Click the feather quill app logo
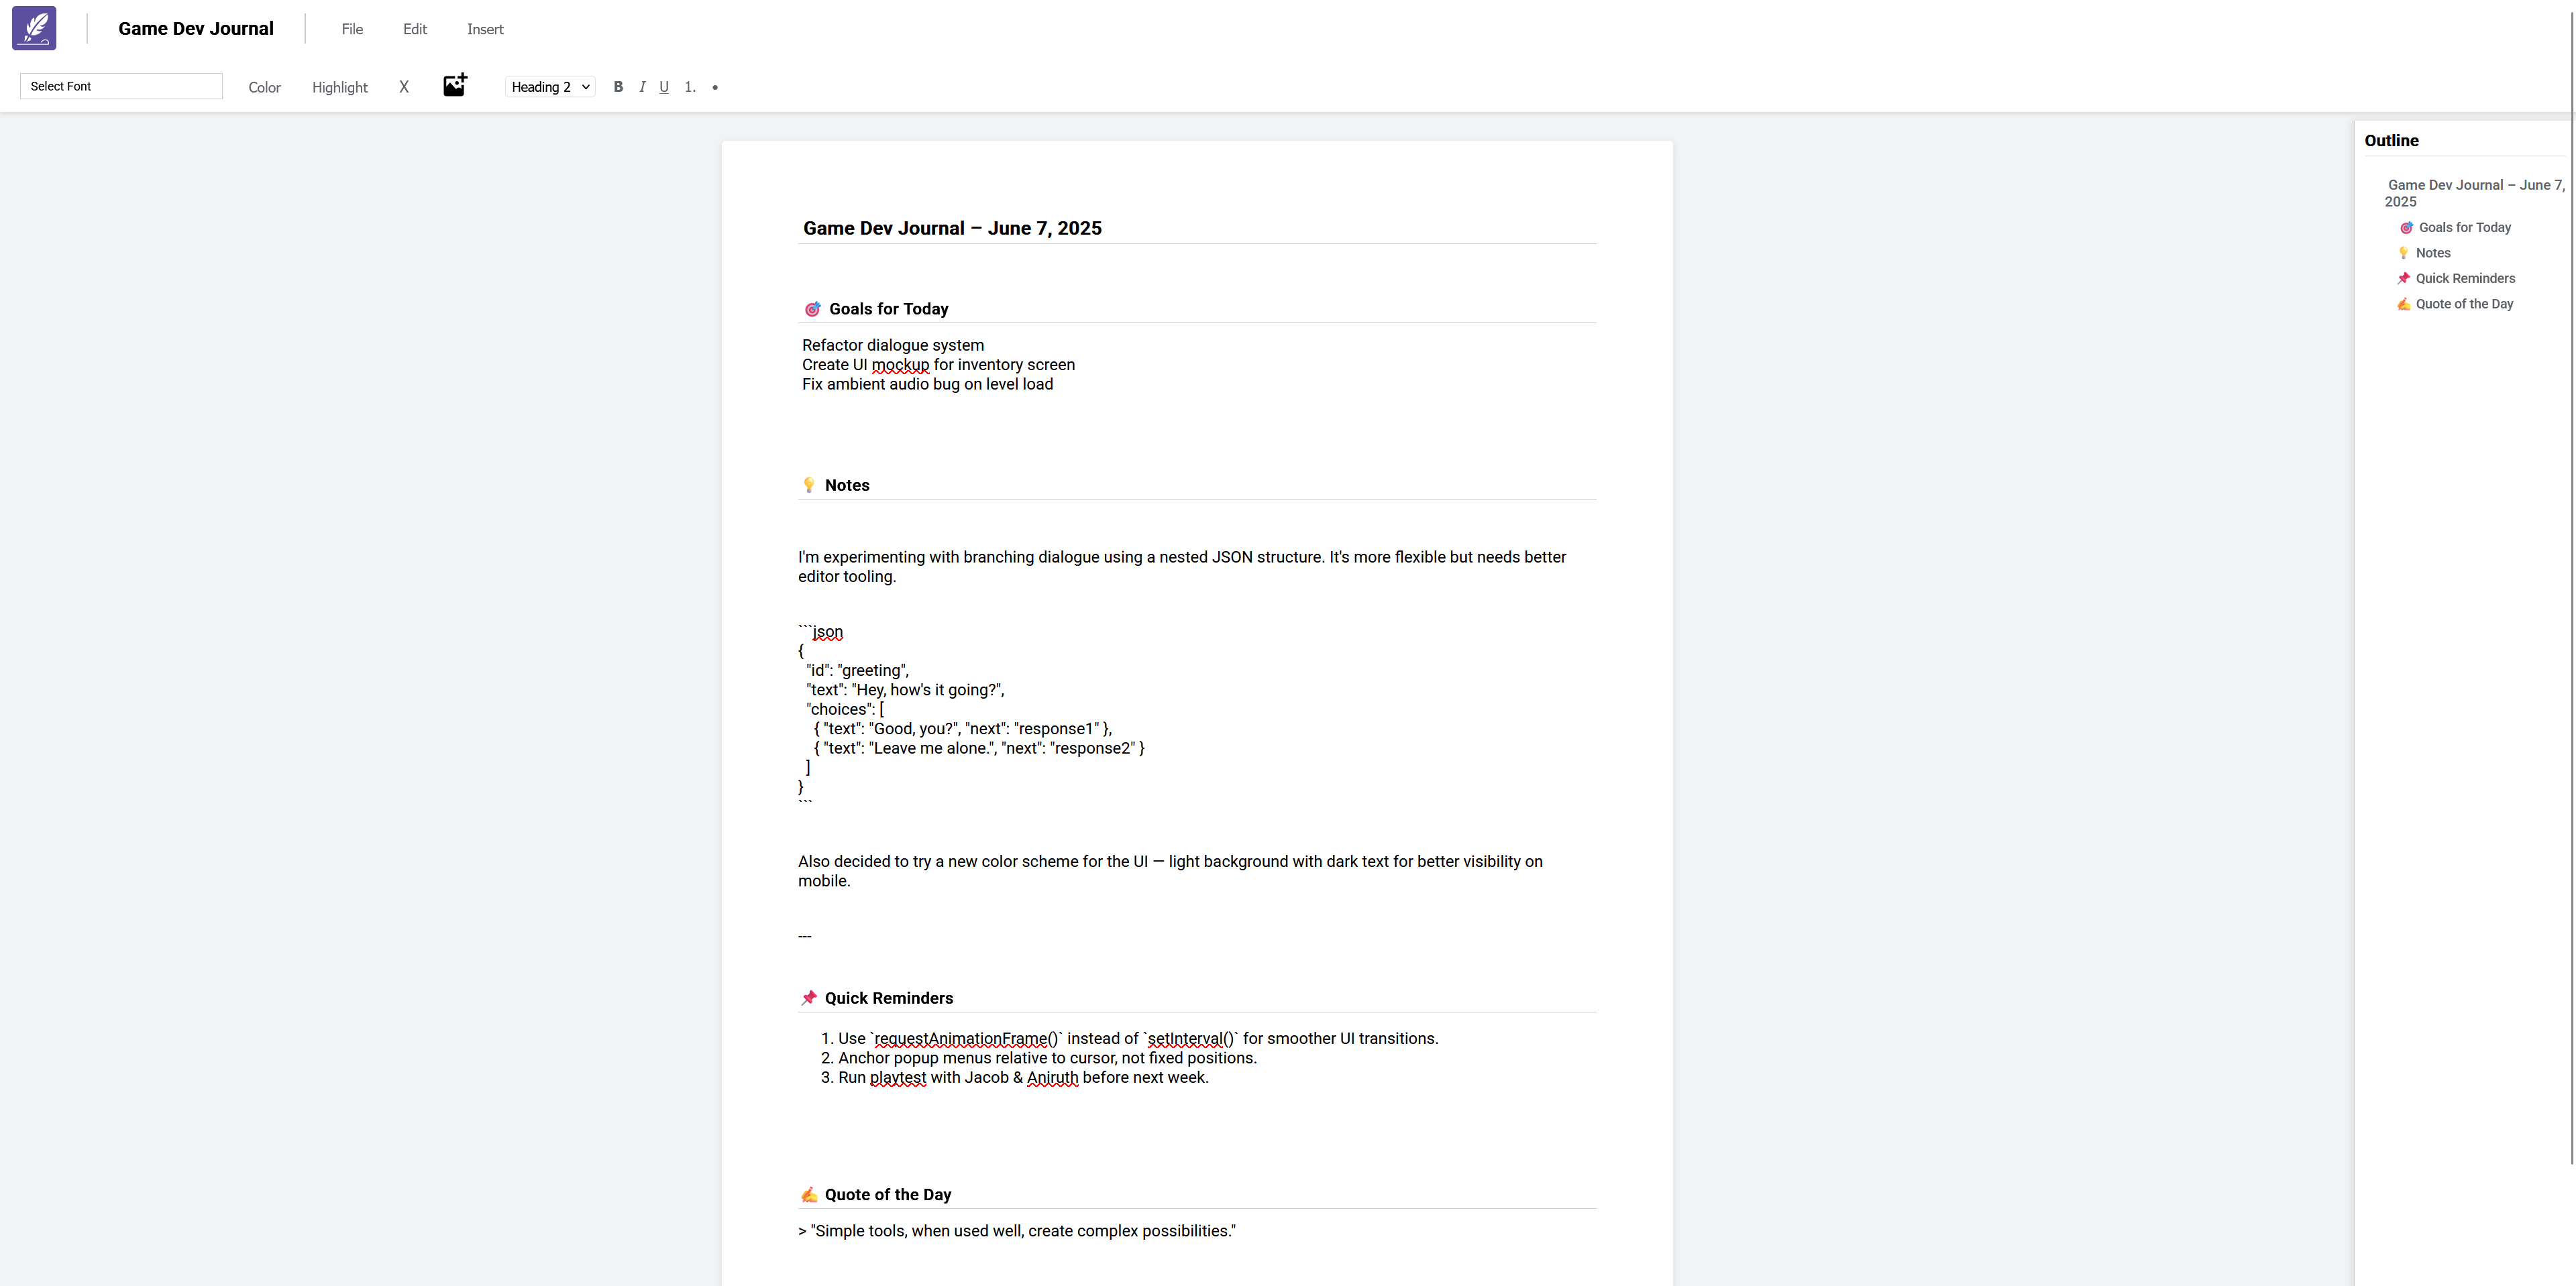The height and width of the screenshot is (1286, 2576). (34, 28)
